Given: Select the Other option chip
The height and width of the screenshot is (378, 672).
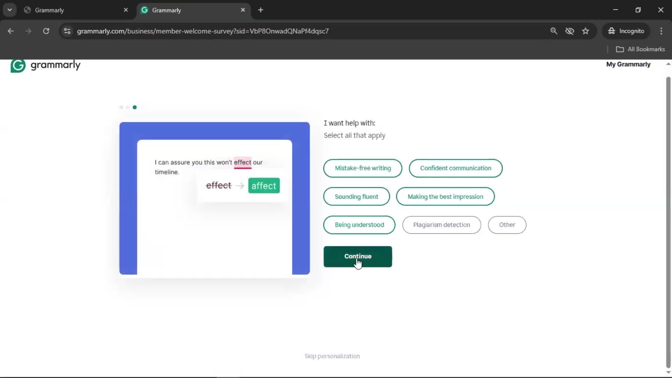Looking at the screenshot, I should (x=507, y=225).
